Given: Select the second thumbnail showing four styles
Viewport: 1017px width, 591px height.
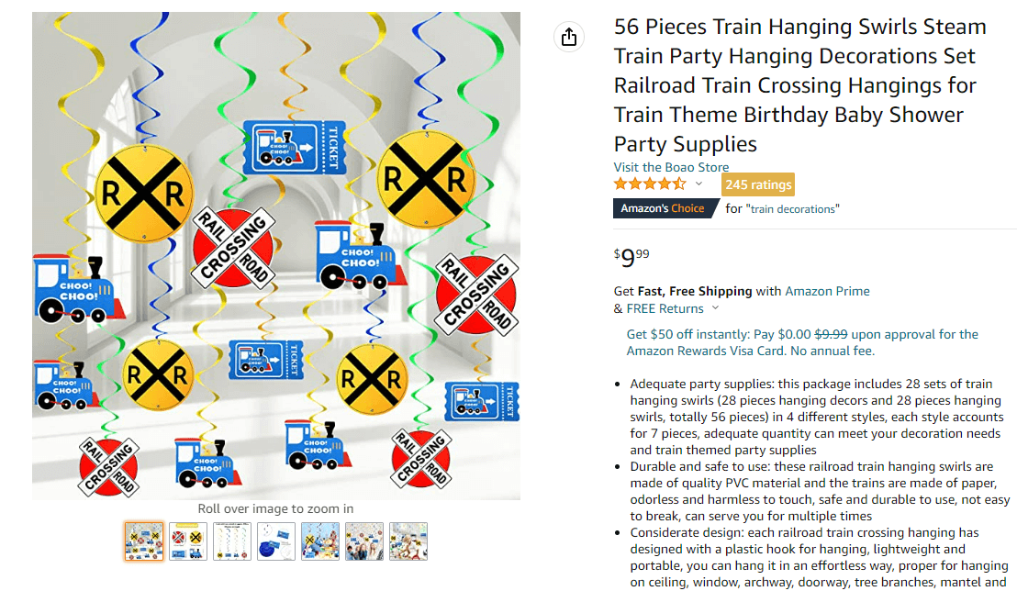Looking at the screenshot, I should click(188, 541).
